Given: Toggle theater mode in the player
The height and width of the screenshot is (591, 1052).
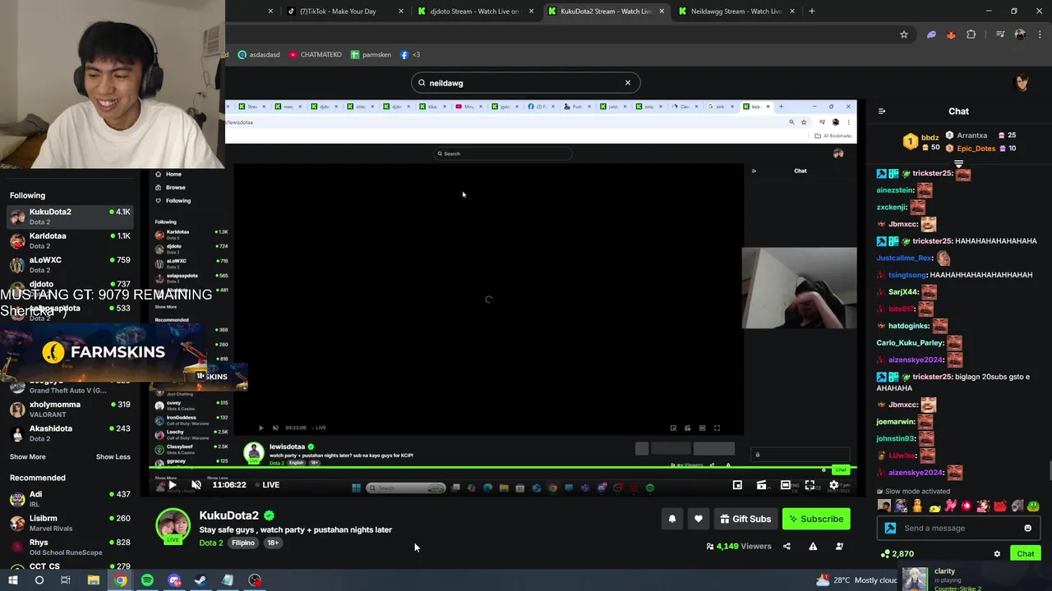Looking at the screenshot, I should point(786,485).
